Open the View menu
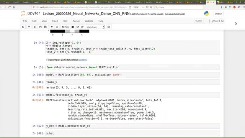The width and height of the screenshot is (245, 138). pyautogui.click(x=44, y=21)
